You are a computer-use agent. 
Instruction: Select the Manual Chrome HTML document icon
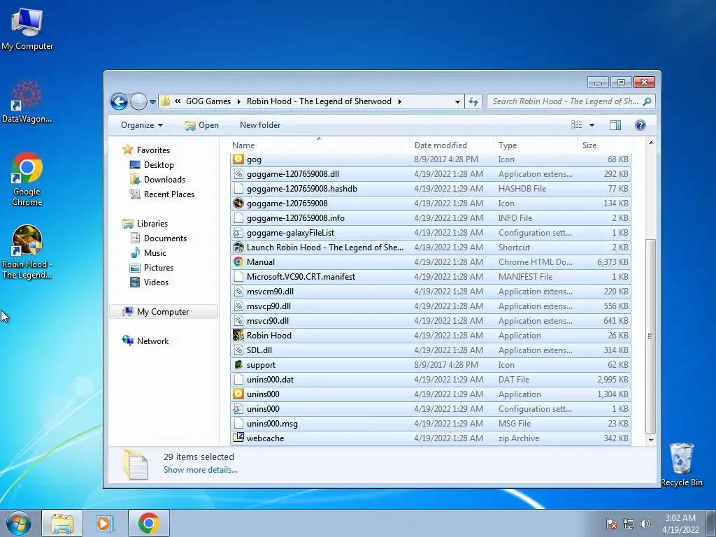pos(238,262)
